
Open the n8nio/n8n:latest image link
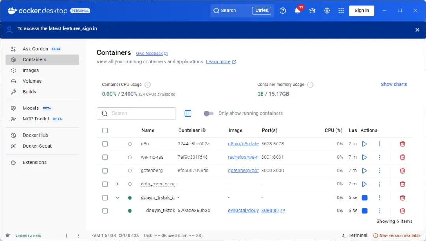coord(243,144)
